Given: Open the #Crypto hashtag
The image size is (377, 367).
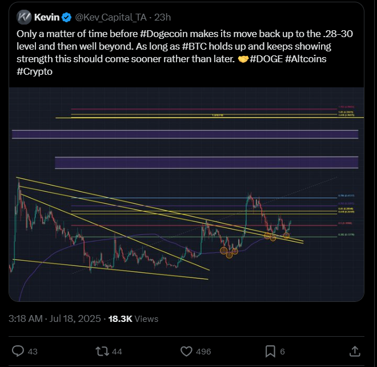Looking at the screenshot, I should (34, 71).
